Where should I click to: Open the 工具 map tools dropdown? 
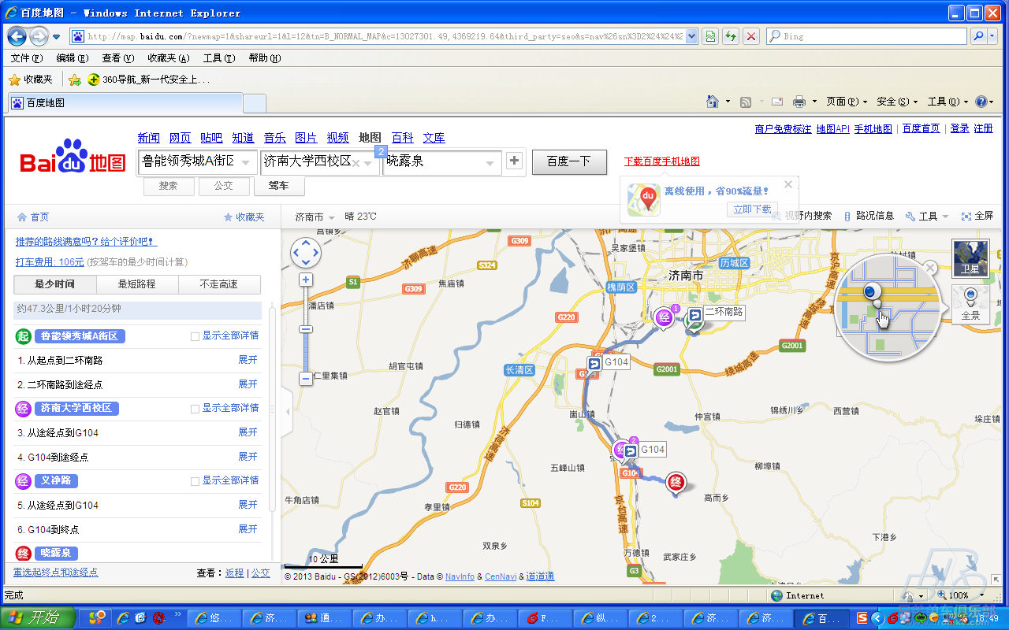click(926, 216)
